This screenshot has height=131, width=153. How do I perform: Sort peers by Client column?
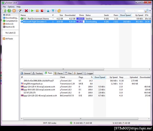(68, 77)
